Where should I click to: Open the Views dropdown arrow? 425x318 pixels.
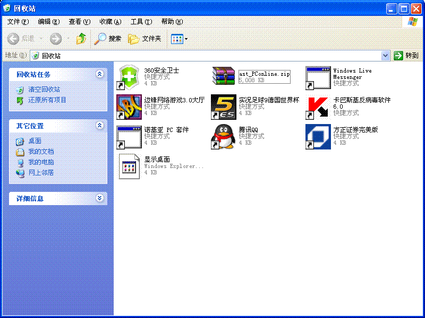[186, 39]
